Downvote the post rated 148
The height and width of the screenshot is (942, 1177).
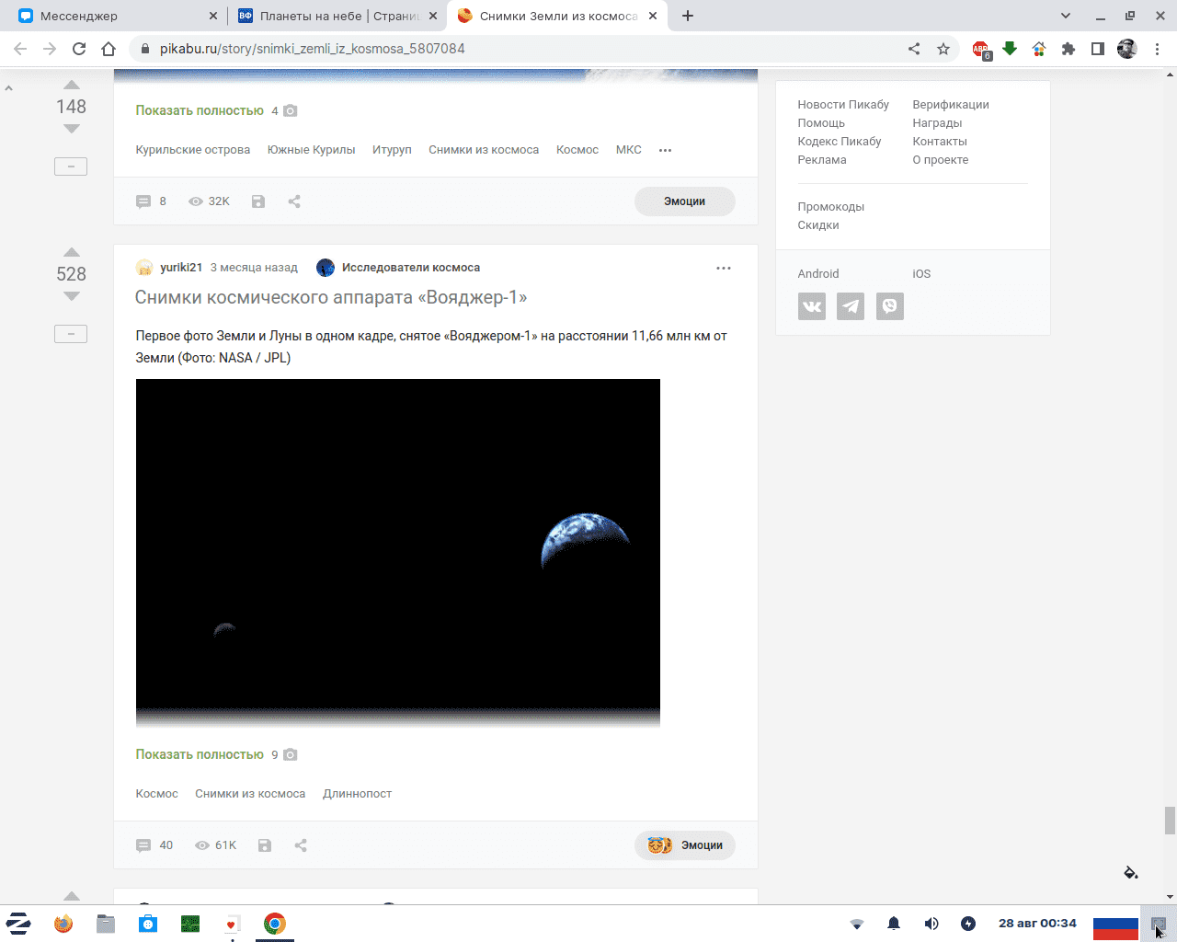tap(71, 129)
